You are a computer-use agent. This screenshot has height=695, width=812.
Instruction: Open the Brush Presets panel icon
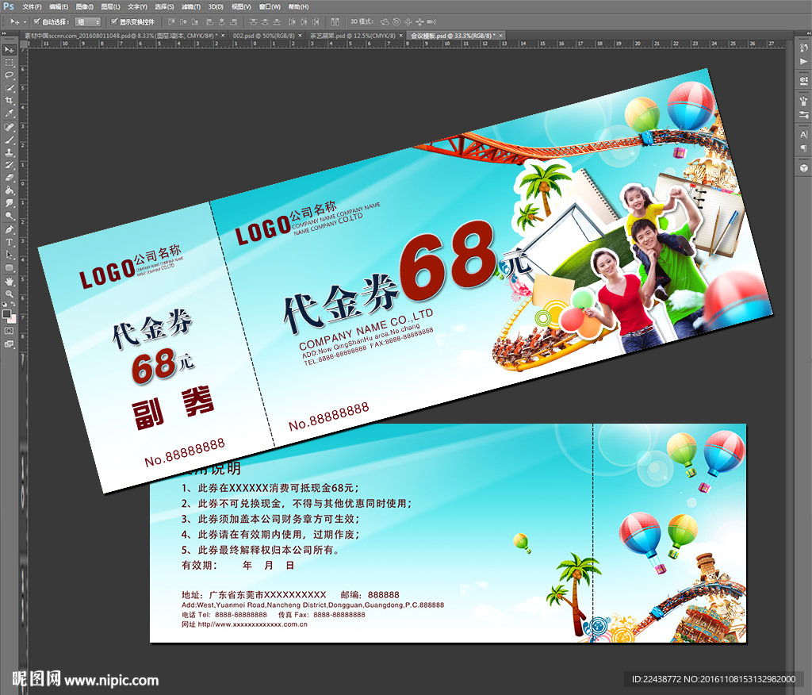coord(804,114)
